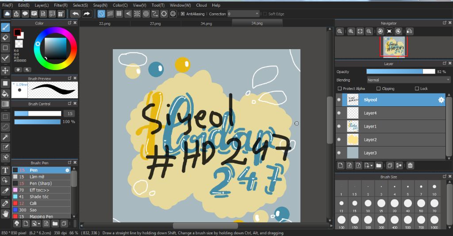Hide the Siyeol layer
The width and height of the screenshot is (453, 236).
(339, 100)
